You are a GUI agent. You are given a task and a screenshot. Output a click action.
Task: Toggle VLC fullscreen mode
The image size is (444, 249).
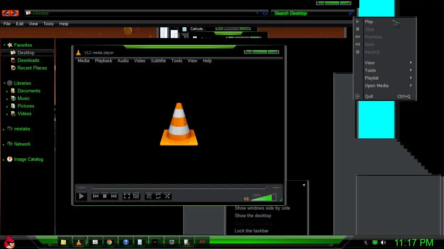click(127, 196)
